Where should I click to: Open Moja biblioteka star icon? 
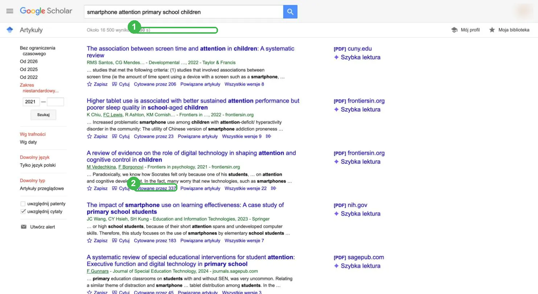(x=492, y=30)
